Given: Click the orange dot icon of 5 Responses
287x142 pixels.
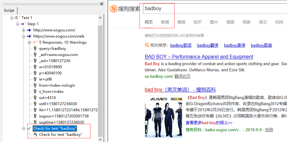Looking at the screenshot, I should 34,42.
